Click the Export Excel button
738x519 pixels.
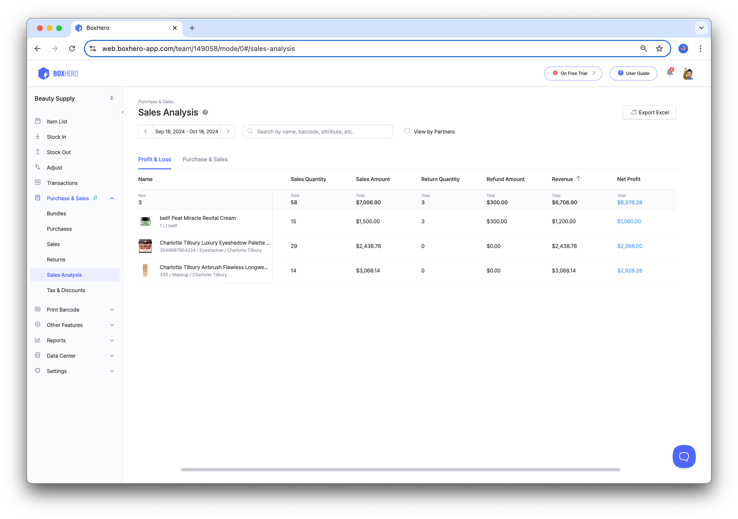click(649, 112)
